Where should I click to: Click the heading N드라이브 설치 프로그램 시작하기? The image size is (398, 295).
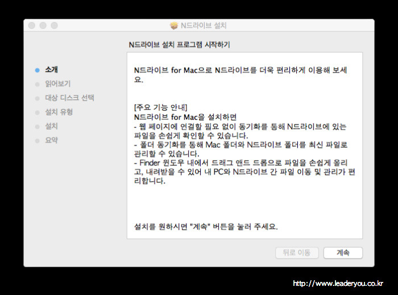tap(180, 45)
